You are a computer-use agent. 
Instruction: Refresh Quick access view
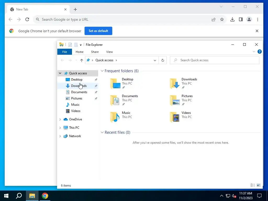coord(163,60)
